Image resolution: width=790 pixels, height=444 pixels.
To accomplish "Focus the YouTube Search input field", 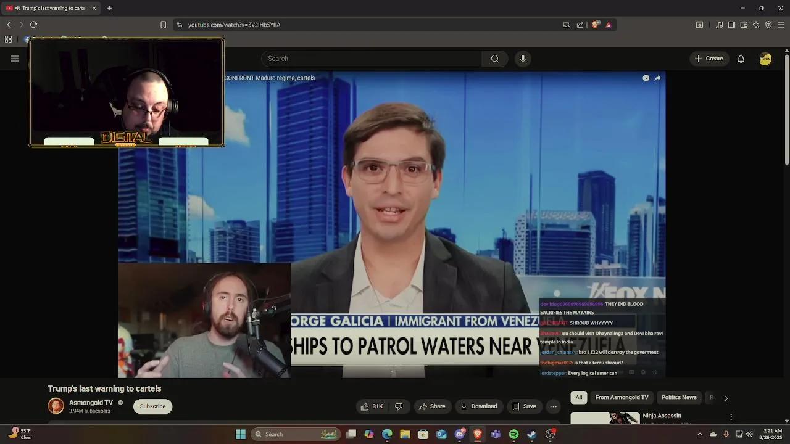I will tap(372, 59).
